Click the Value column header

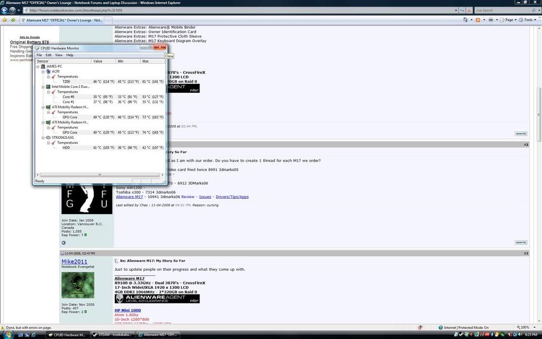(104, 61)
